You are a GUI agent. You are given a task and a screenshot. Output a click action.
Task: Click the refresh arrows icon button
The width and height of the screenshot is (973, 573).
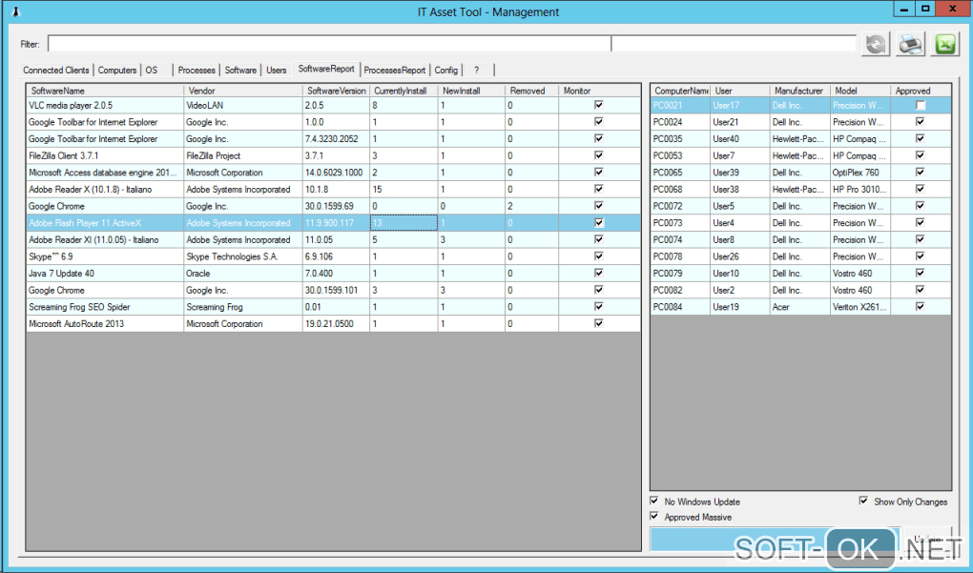[x=875, y=44]
